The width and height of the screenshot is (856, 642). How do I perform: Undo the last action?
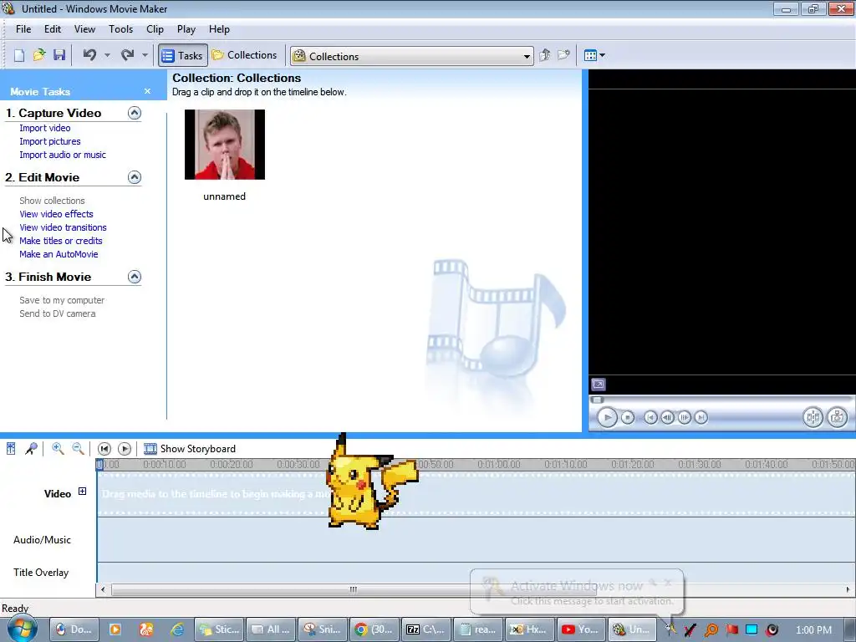pos(90,55)
